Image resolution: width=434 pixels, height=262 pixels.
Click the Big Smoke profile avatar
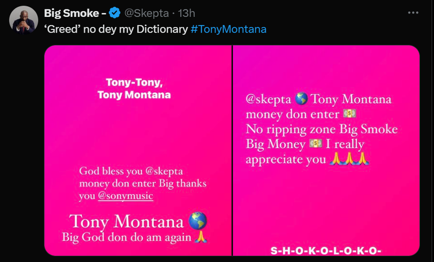(23, 20)
